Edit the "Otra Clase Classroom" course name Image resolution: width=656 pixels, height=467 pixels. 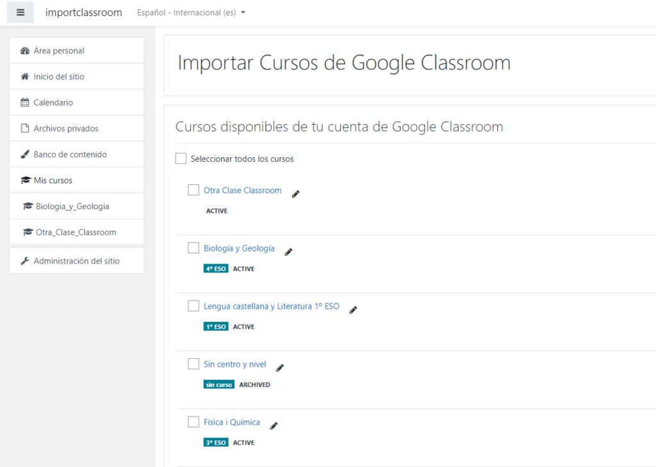[x=295, y=193]
